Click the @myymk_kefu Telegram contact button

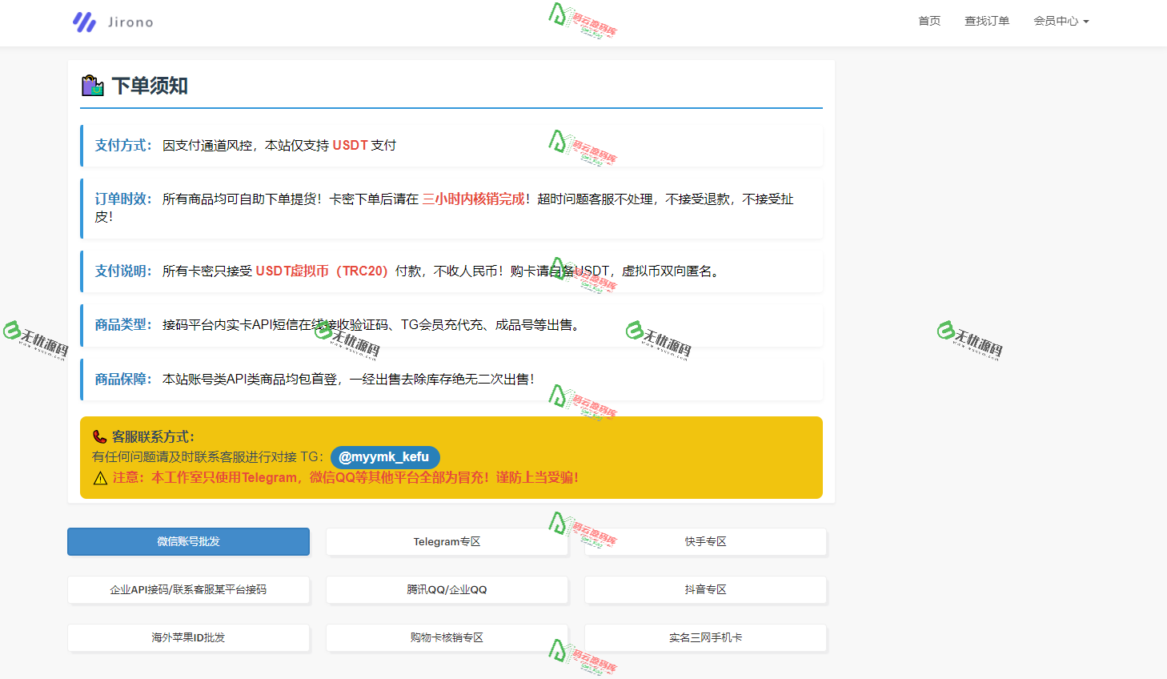coord(385,457)
